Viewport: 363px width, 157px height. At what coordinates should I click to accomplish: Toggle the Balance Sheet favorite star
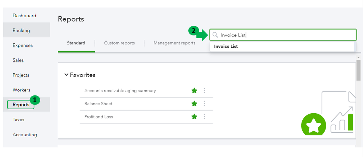click(x=194, y=104)
